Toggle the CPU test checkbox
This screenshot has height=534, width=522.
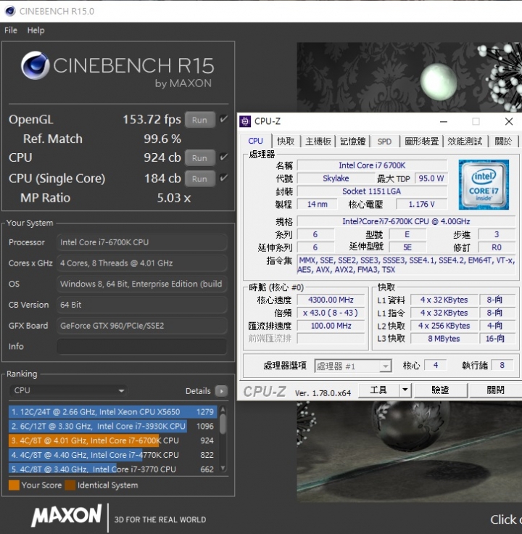pyautogui.click(x=223, y=157)
